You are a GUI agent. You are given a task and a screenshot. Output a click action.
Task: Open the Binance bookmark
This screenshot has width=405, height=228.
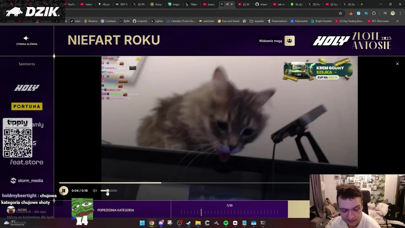[90, 21]
